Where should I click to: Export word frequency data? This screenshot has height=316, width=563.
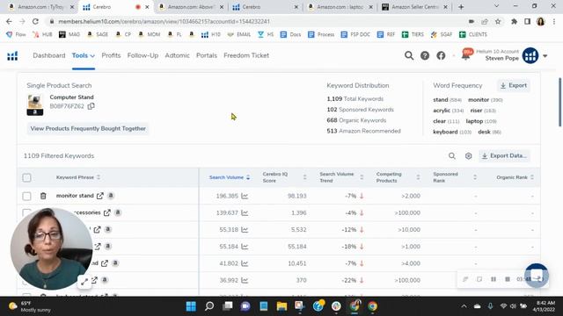coord(514,86)
